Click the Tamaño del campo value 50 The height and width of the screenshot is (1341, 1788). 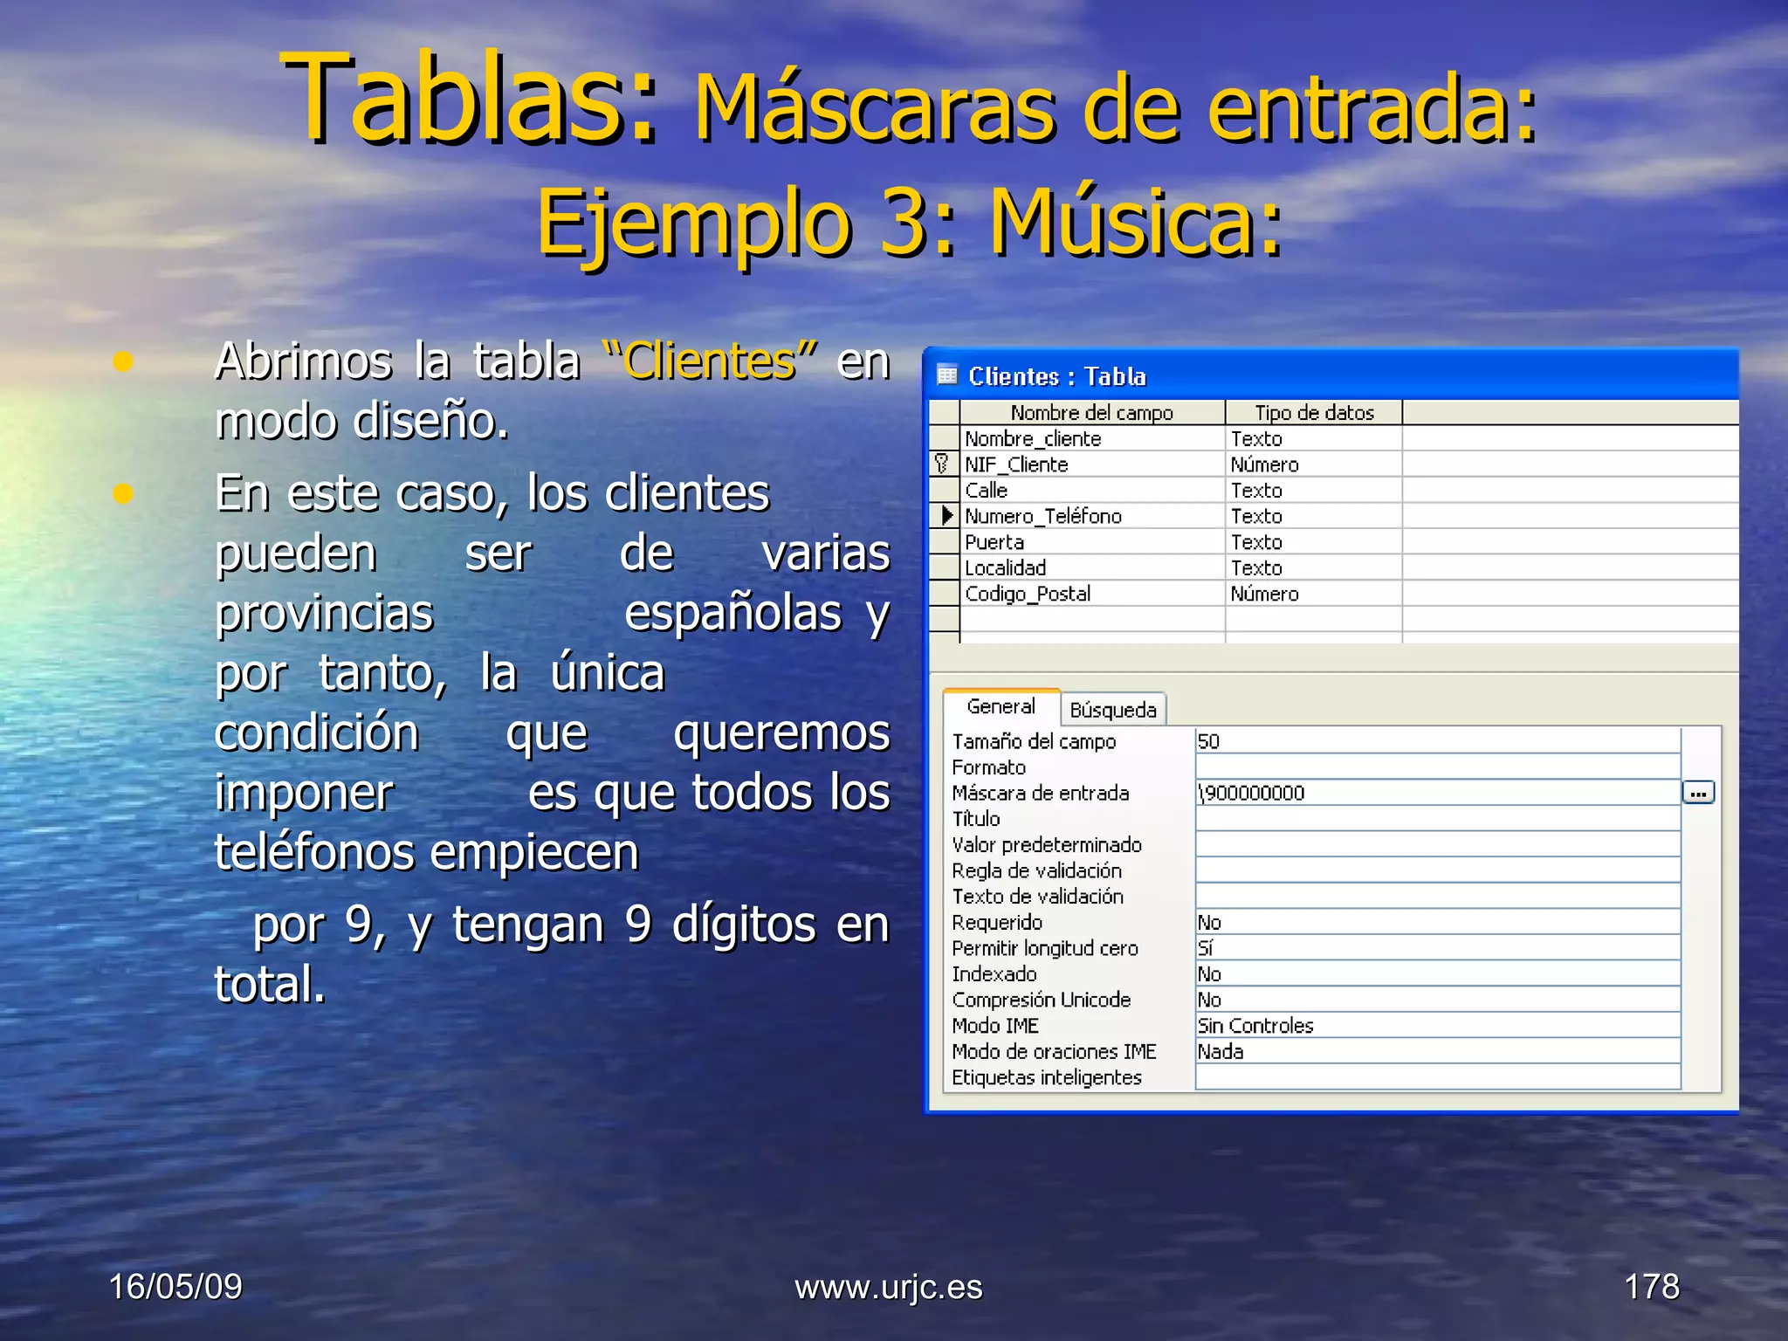pos(1438,741)
